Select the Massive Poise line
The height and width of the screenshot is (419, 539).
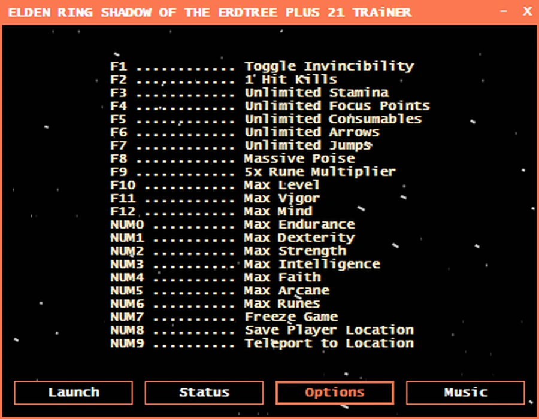click(232, 159)
